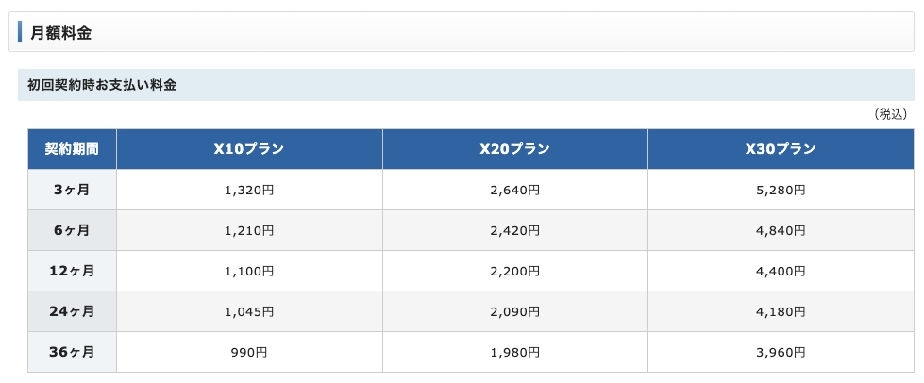Click the 契約期間 header cell

tap(72, 149)
